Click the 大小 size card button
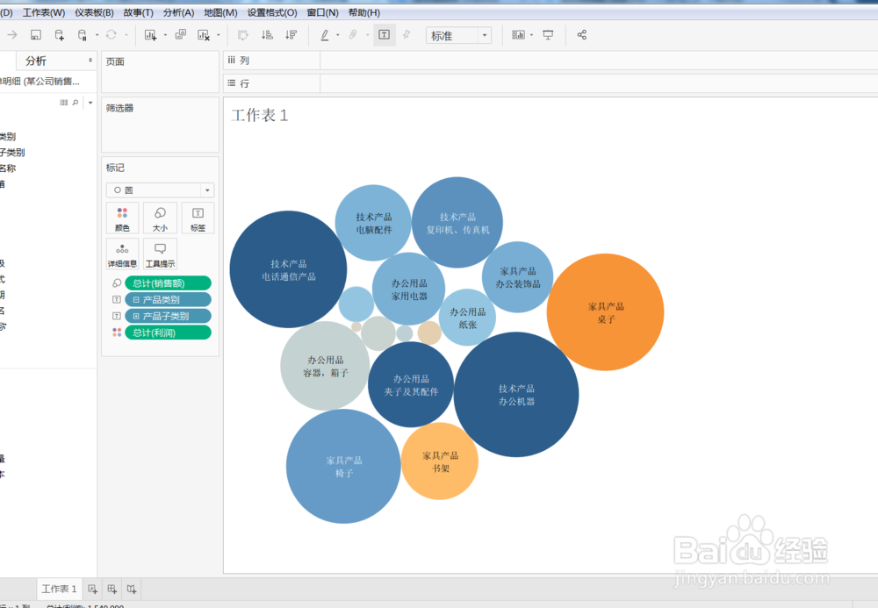The width and height of the screenshot is (878, 608). [x=160, y=218]
